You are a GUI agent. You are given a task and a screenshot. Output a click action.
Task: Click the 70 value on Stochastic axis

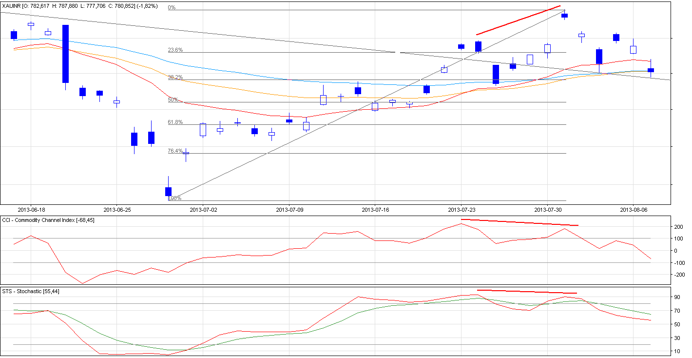point(677,311)
